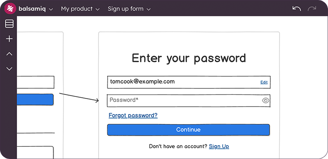Open the Forgot password? link

[133, 115]
